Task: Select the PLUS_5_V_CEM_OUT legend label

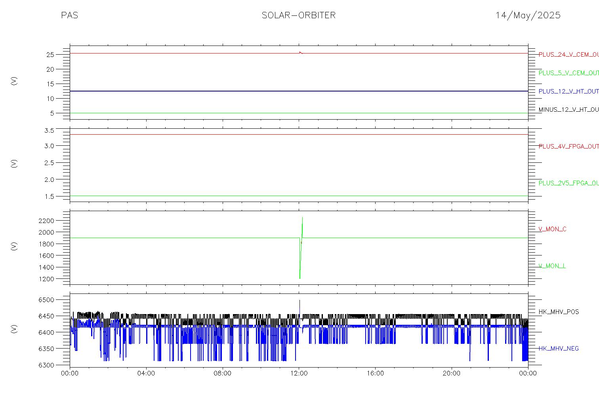Action: pos(568,73)
